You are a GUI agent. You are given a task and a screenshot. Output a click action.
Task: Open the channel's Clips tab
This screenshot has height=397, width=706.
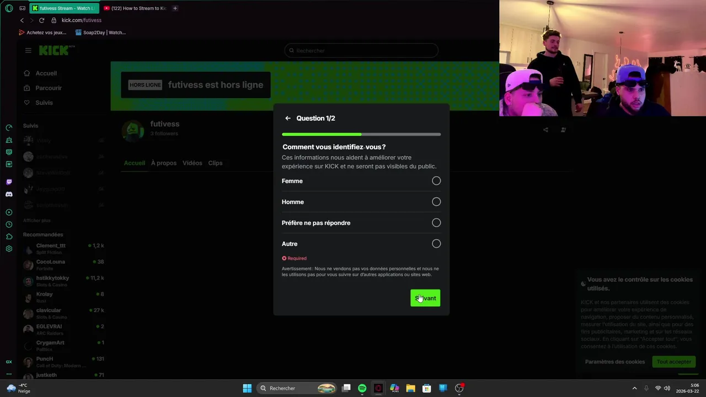tap(215, 163)
